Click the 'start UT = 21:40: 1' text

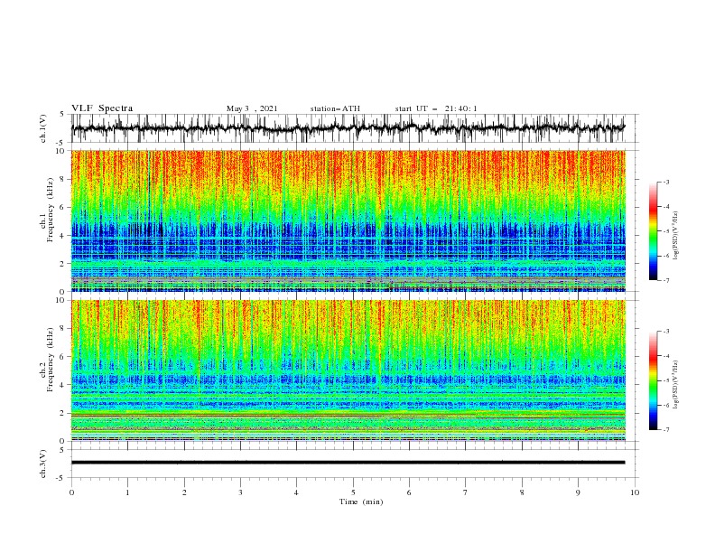pyautogui.click(x=436, y=108)
